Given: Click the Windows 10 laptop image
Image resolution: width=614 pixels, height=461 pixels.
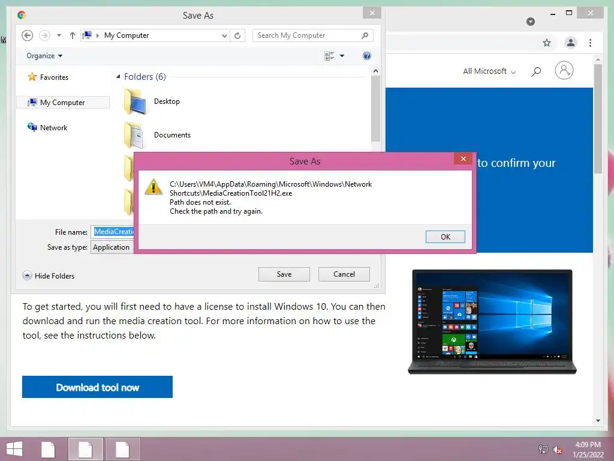Looking at the screenshot, I should click(x=492, y=322).
